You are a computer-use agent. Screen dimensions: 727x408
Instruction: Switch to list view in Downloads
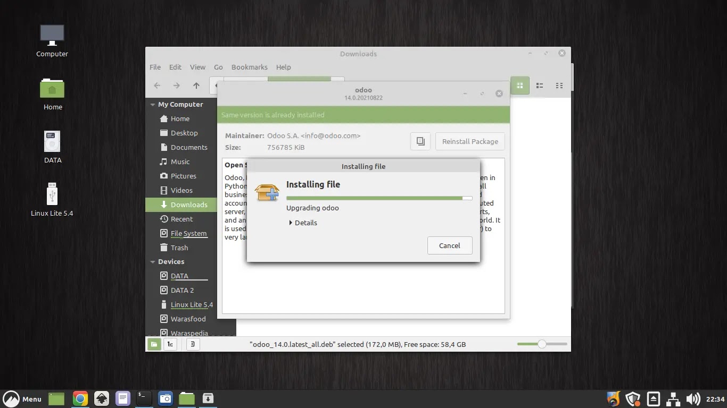540,86
